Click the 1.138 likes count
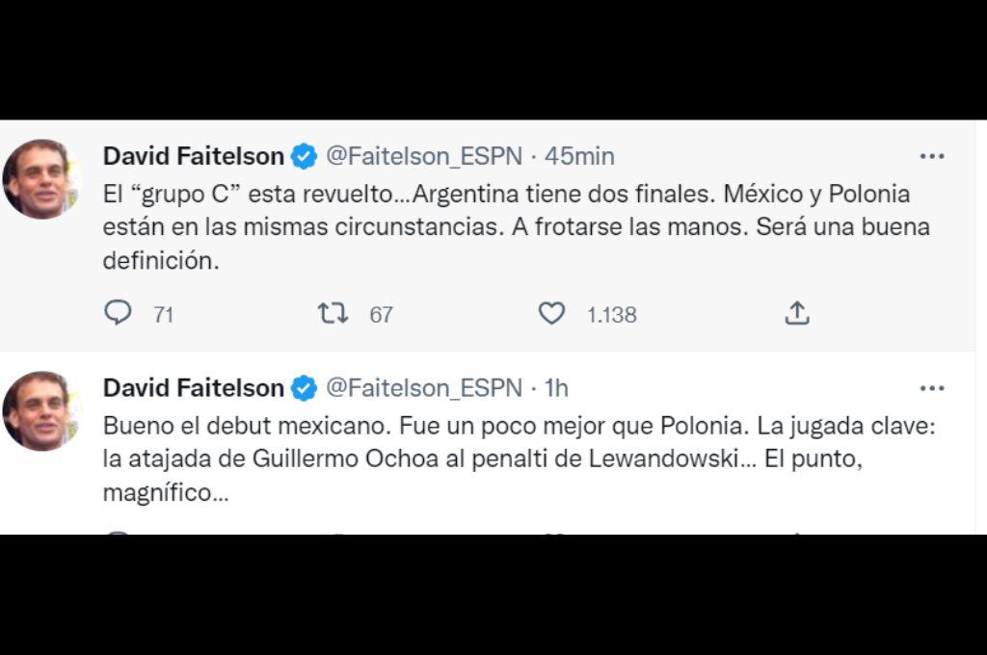 (x=609, y=313)
